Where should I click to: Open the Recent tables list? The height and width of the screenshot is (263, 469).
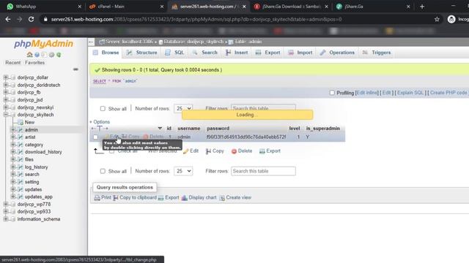coord(13,63)
